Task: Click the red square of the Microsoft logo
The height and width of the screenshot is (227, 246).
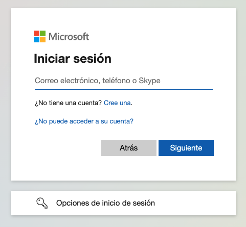Action: click(36, 33)
